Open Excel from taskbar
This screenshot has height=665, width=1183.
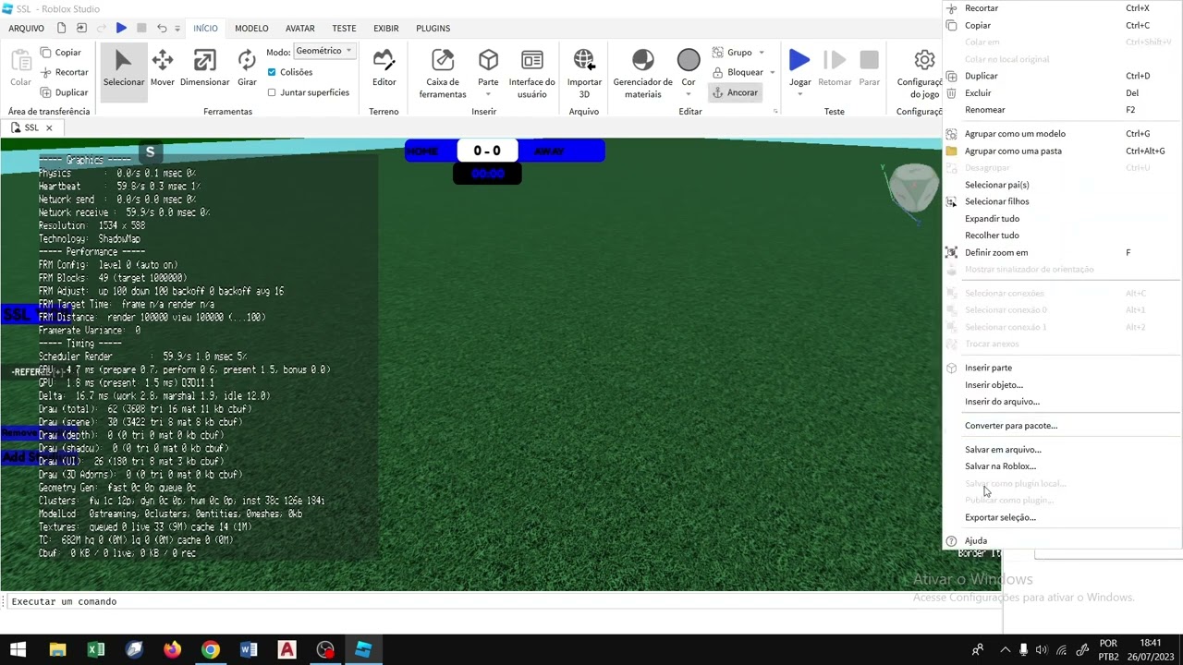(x=95, y=650)
